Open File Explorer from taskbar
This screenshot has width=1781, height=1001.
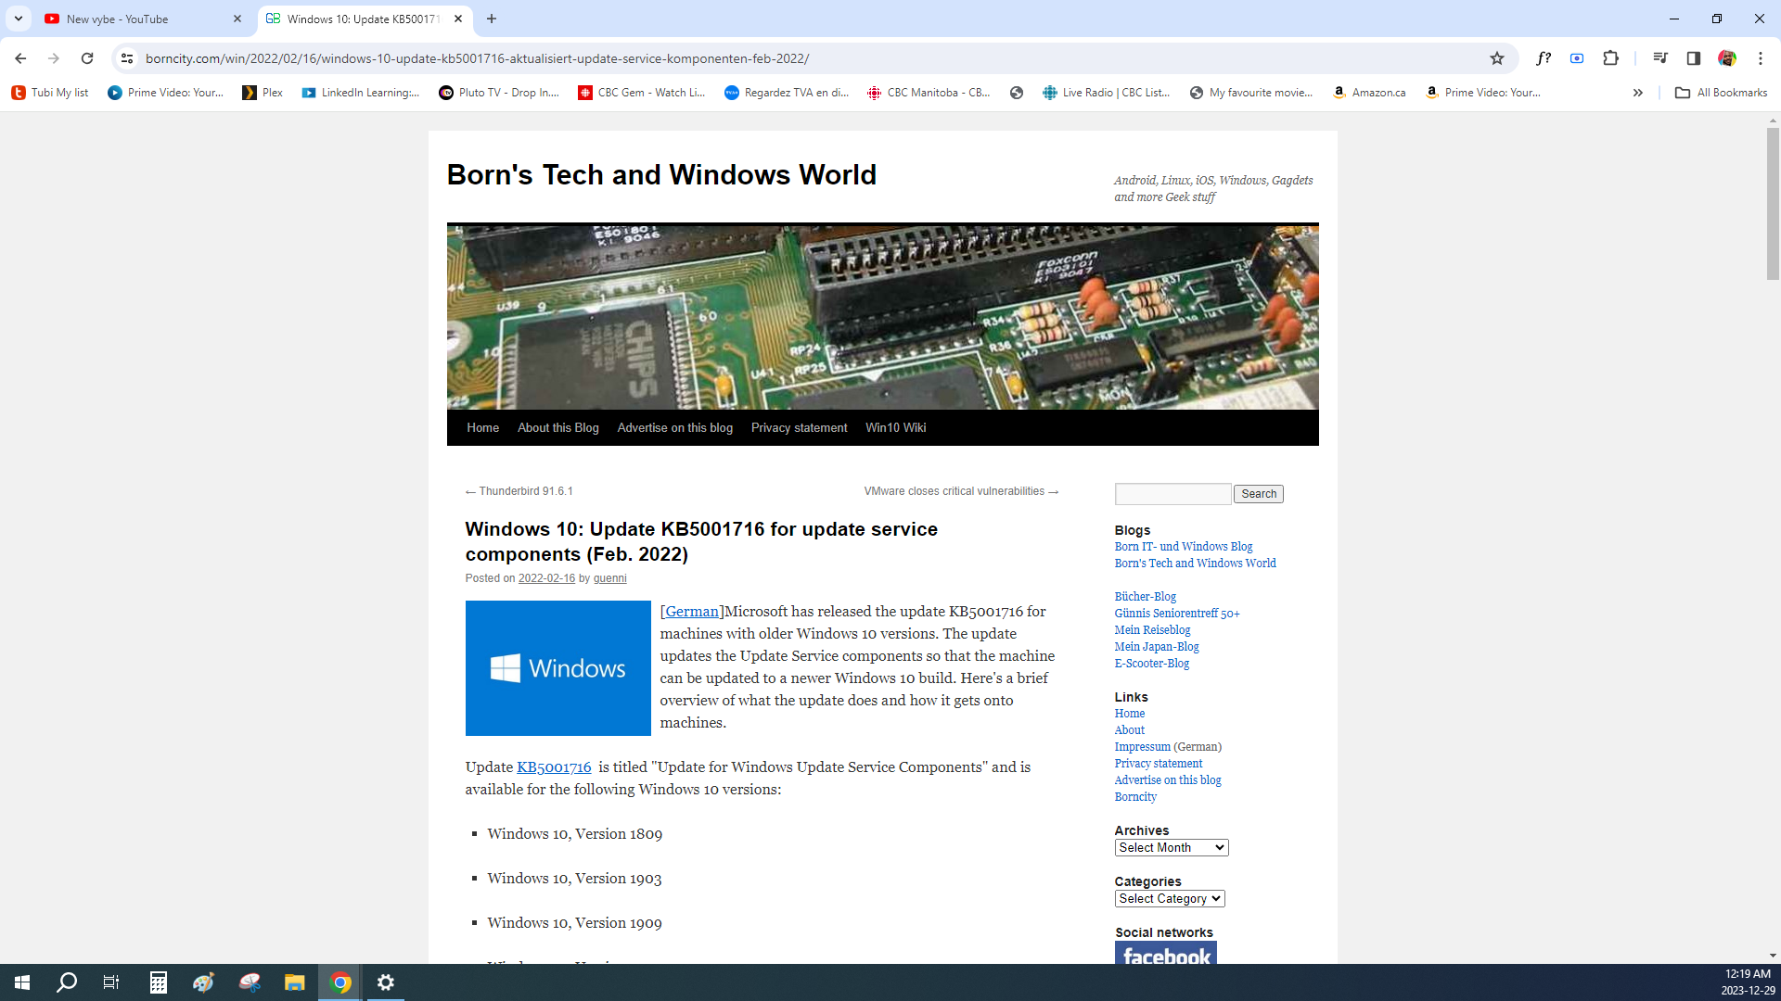294,982
